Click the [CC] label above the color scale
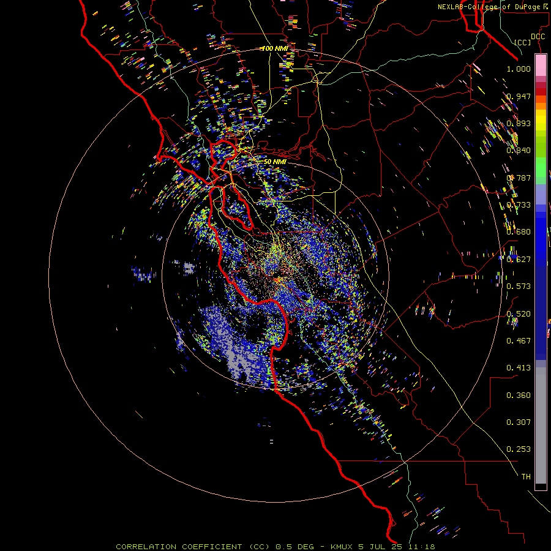551x551 pixels. pyautogui.click(x=523, y=42)
